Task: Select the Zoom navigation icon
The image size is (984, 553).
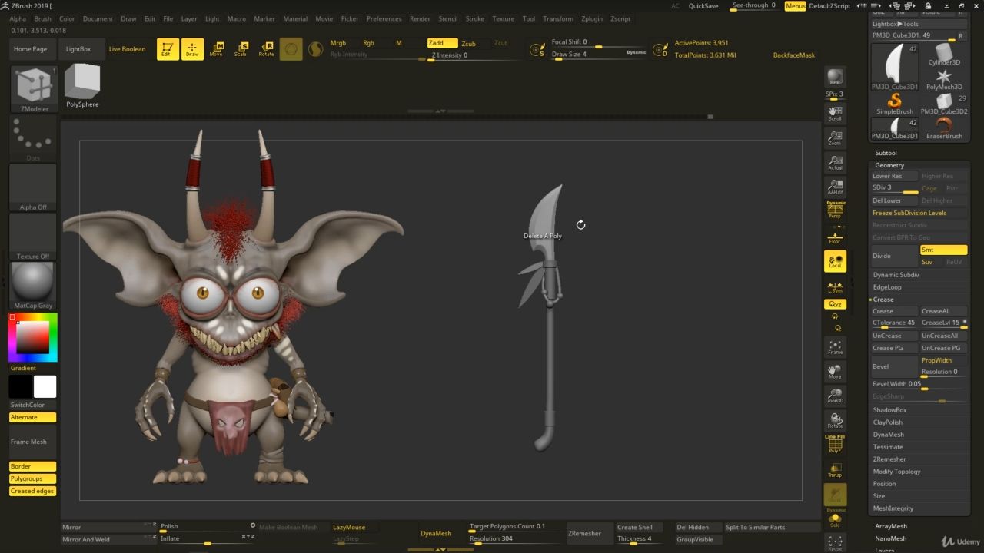Action: coord(835,139)
